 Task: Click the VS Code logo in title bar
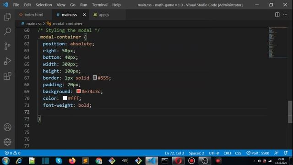click(x=5, y=5)
